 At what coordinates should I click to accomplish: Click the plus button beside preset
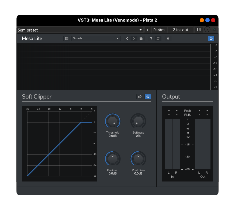point(147,30)
